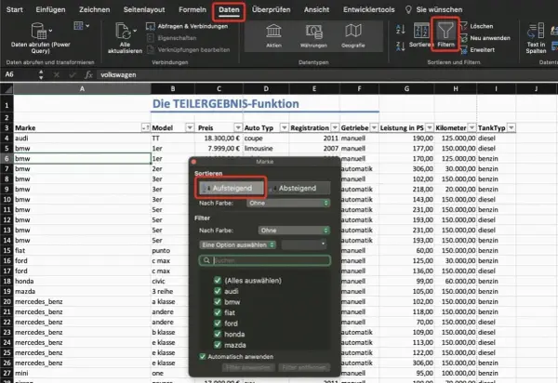
Task: Close the Marke filter popup
Action: pyautogui.click(x=194, y=162)
